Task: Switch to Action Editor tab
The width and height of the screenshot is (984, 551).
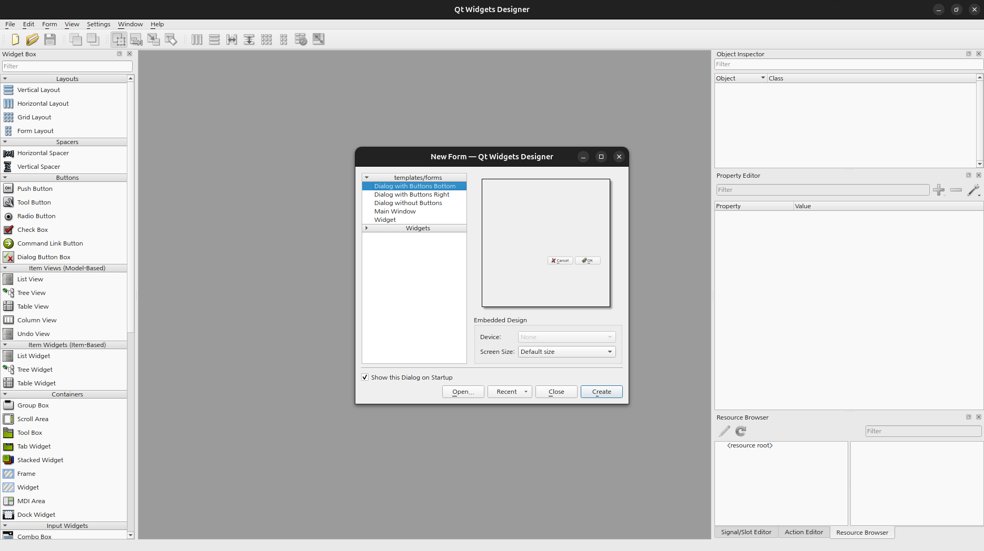Action: point(804,532)
